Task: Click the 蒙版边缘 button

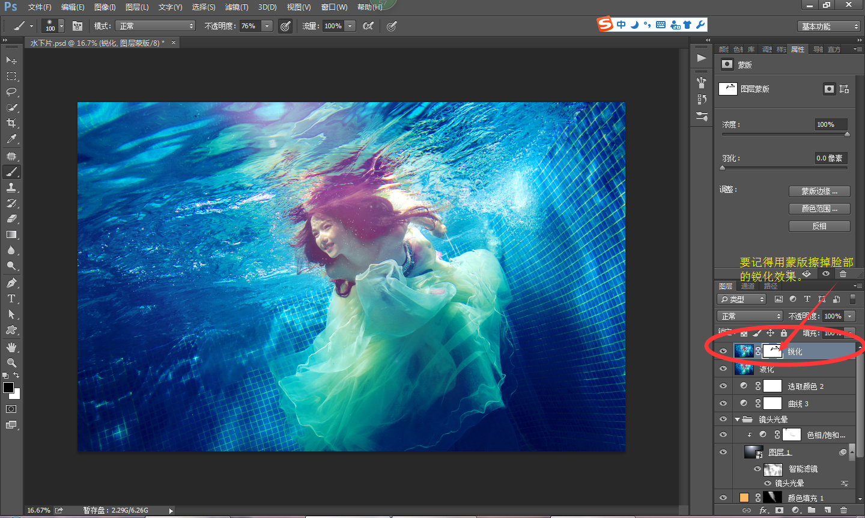Action: pyautogui.click(x=819, y=191)
